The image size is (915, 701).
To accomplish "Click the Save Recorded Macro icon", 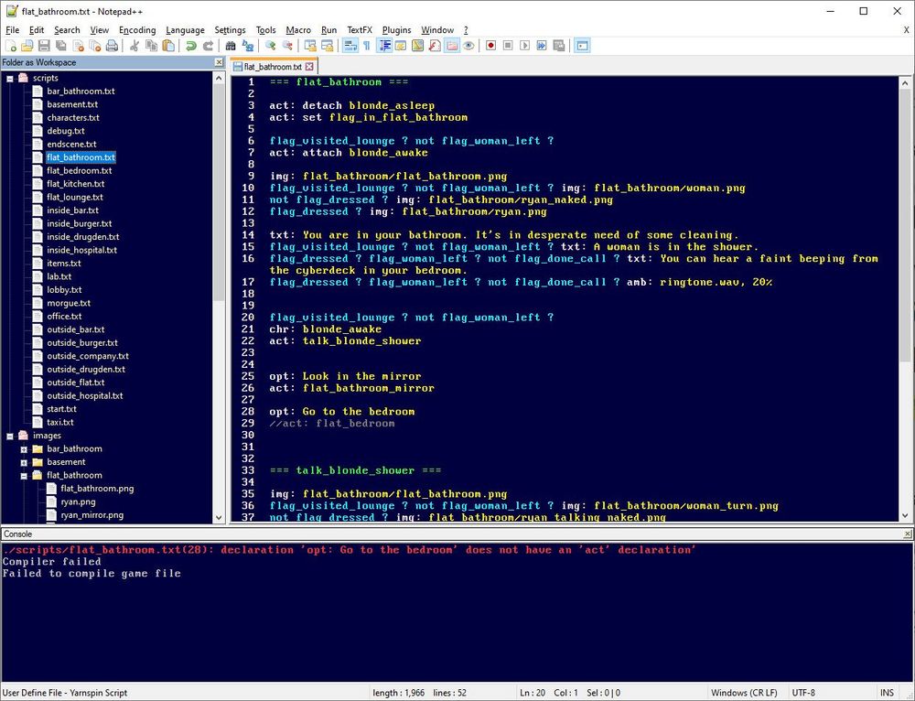I will pyautogui.click(x=558, y=46).
